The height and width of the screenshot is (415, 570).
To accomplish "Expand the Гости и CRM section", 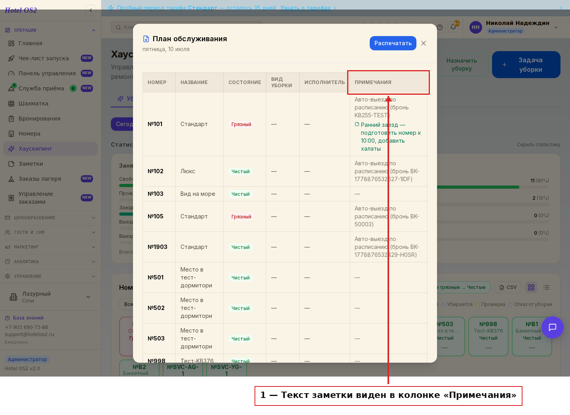I will (50, 232).
